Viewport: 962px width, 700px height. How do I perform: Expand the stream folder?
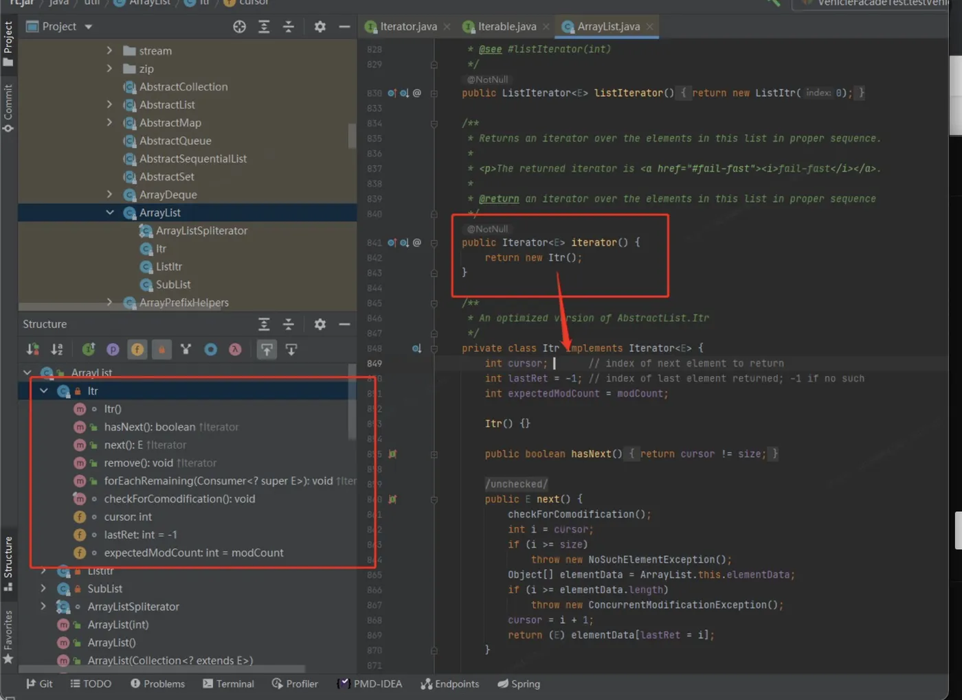(109, 50)
